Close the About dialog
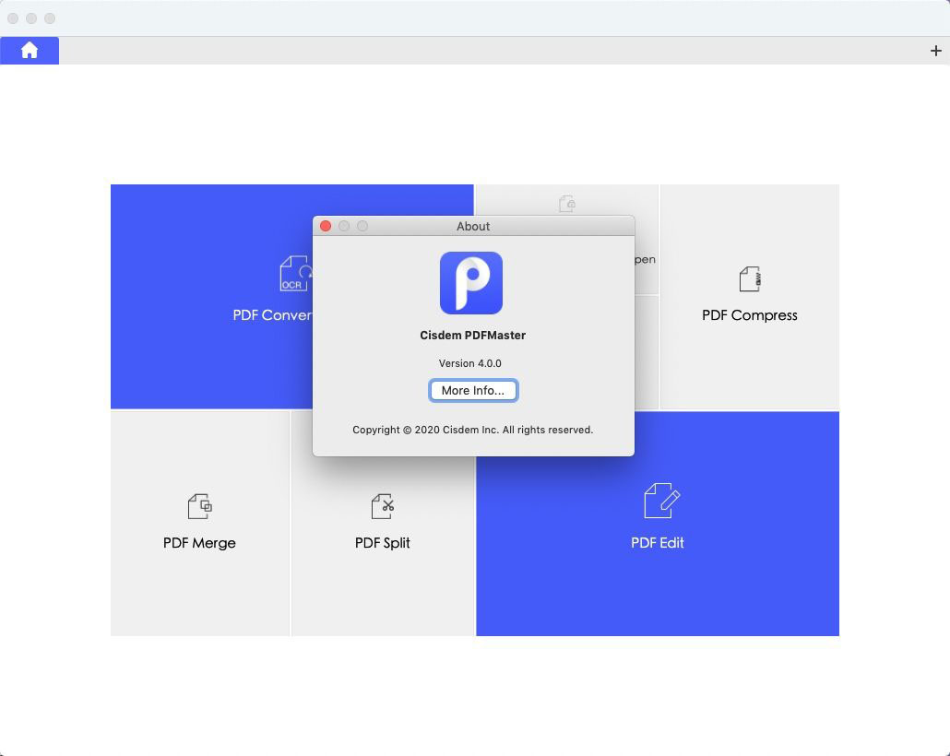Image resolution: width=950 pixels, height=756 pixels. click(326, 226)
